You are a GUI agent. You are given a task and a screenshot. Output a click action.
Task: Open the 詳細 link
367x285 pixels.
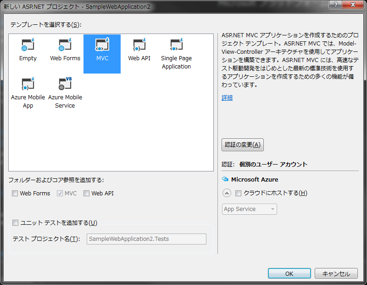click(227, 97)
